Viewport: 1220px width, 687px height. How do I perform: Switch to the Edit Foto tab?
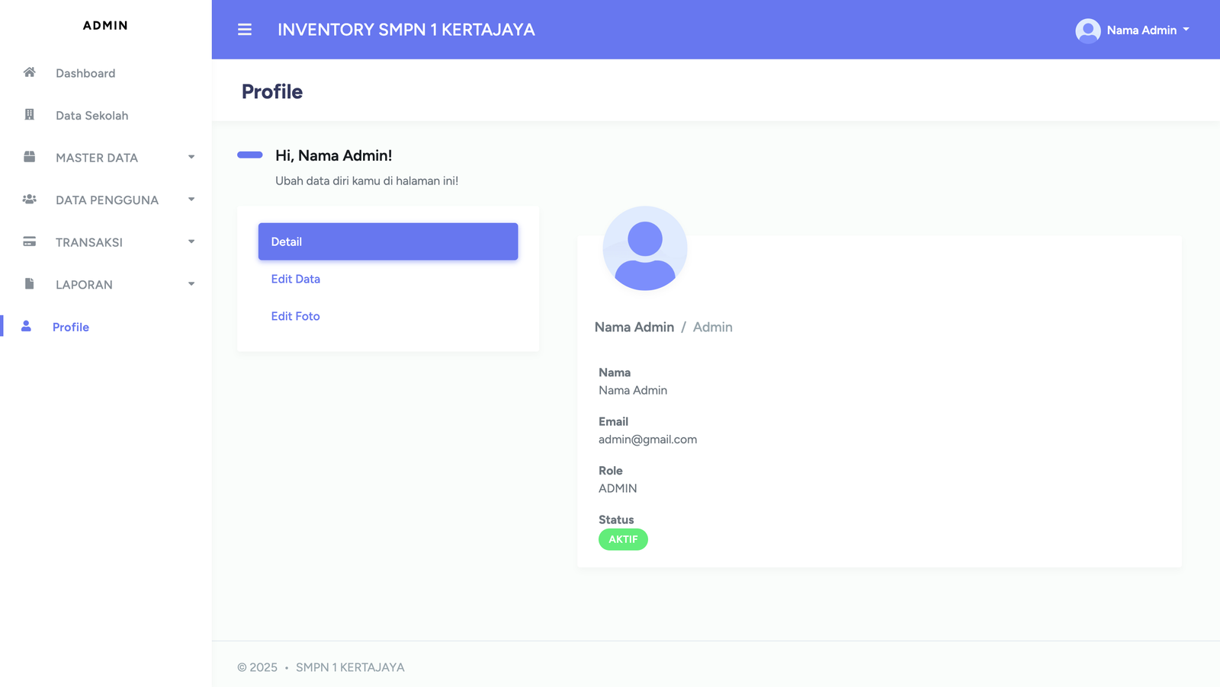(x=296, y=316)
